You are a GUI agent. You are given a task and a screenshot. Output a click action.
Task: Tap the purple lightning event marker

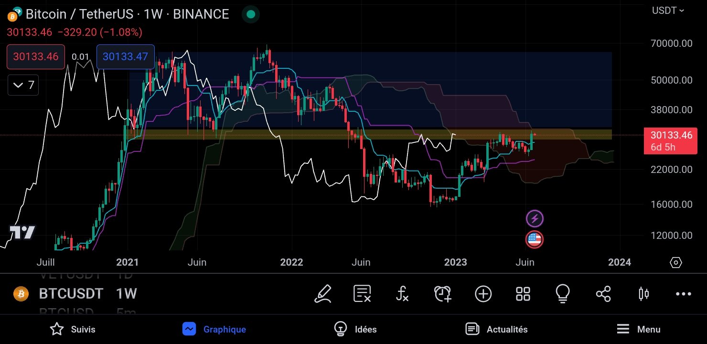[x=535, y=219]
